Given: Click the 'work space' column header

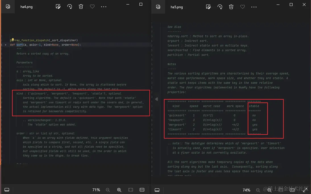Looking at the screenshot, I should click(235, 106).
